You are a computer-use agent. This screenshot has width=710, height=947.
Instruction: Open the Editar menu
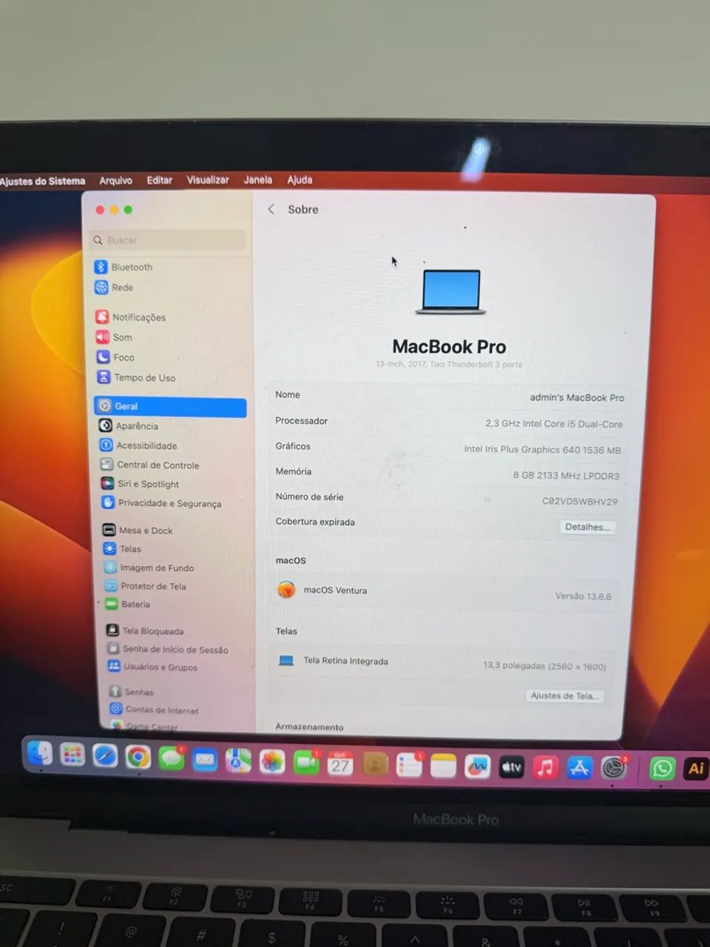click(x=159, y=180)
